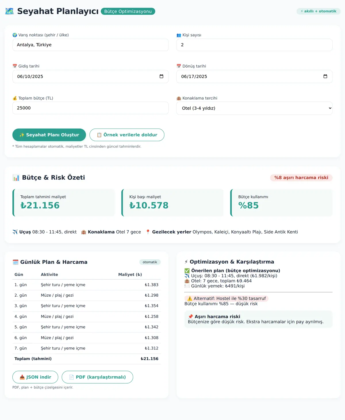Click Seyahat Planı Oluştur button
The width and height of the screenshot is (345, 420).
49,135
